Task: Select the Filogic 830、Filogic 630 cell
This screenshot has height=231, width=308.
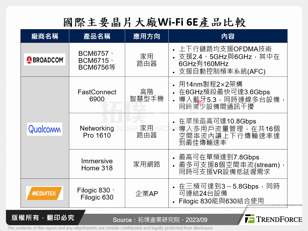Action: coord(97,193)
